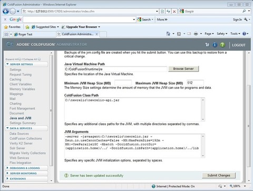Open Request Tuning settings page

pyautogui.click(x=21, y=74)
